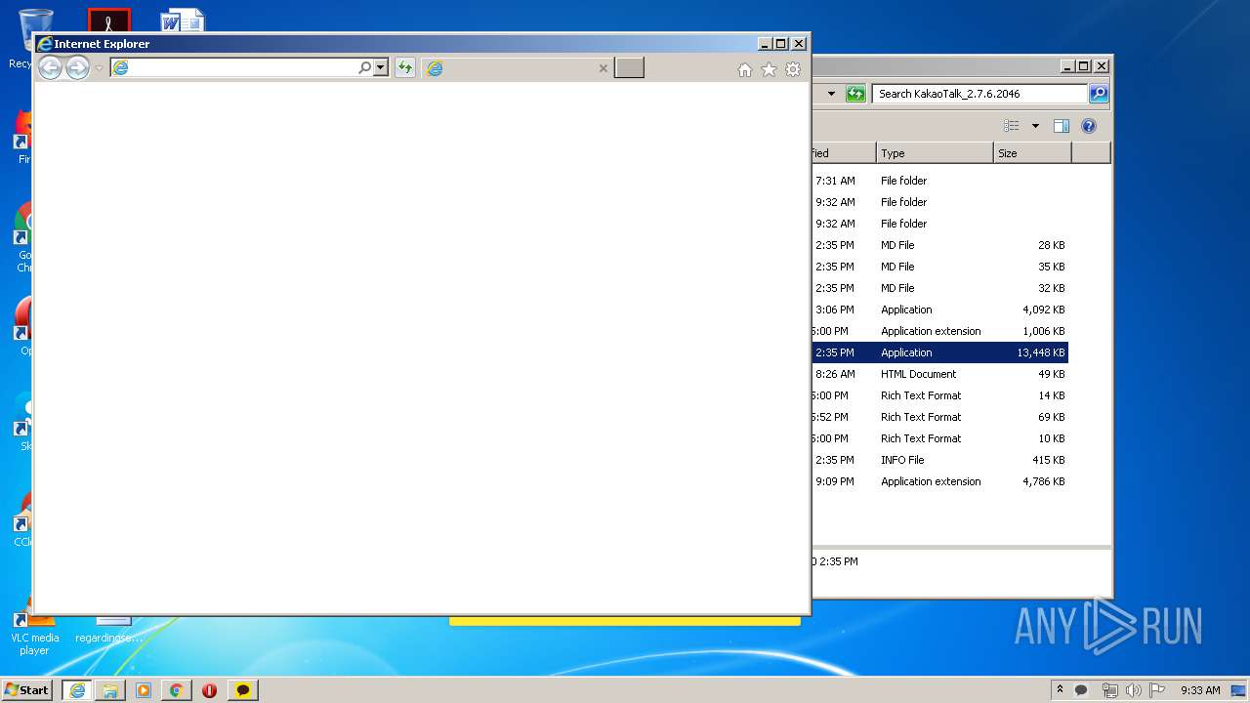Open the Internet Explorer Tools gear menu

click(x=793, y=69)
